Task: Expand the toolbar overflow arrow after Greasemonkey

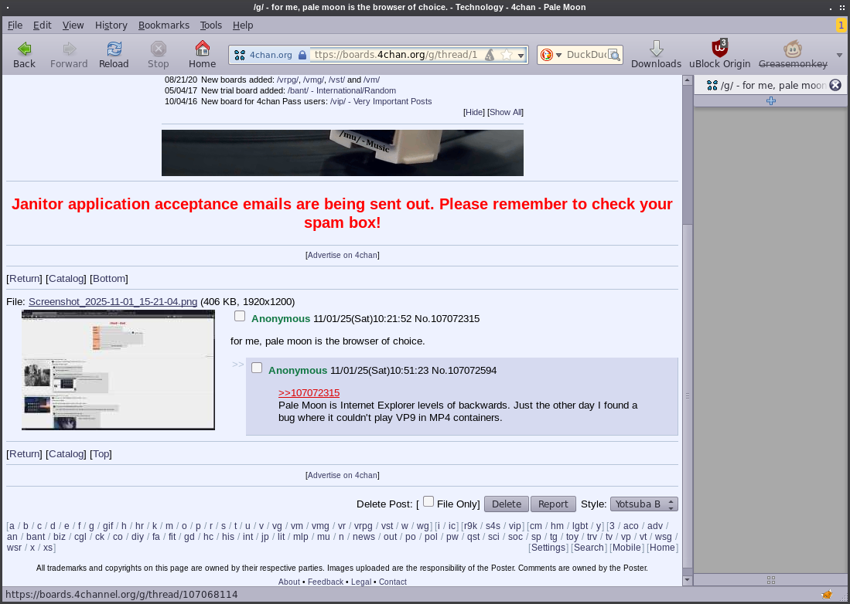Action: (x=839, y=55)
